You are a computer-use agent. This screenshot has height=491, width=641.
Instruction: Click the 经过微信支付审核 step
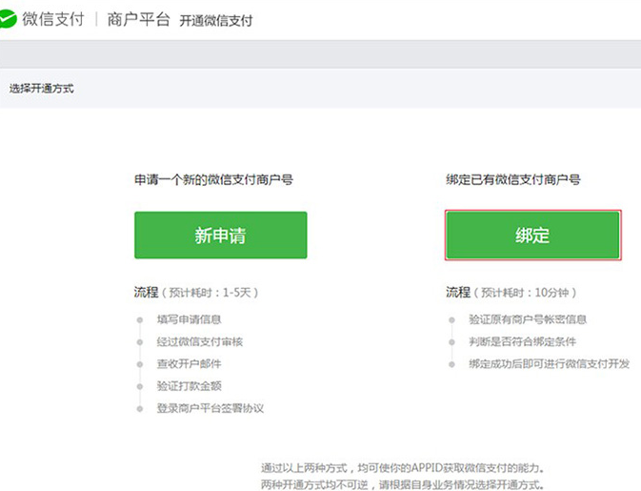(200, 341)
